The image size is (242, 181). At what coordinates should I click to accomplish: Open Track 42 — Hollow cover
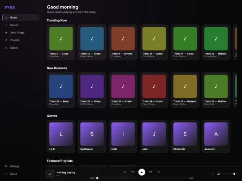(x=216, y=38)
